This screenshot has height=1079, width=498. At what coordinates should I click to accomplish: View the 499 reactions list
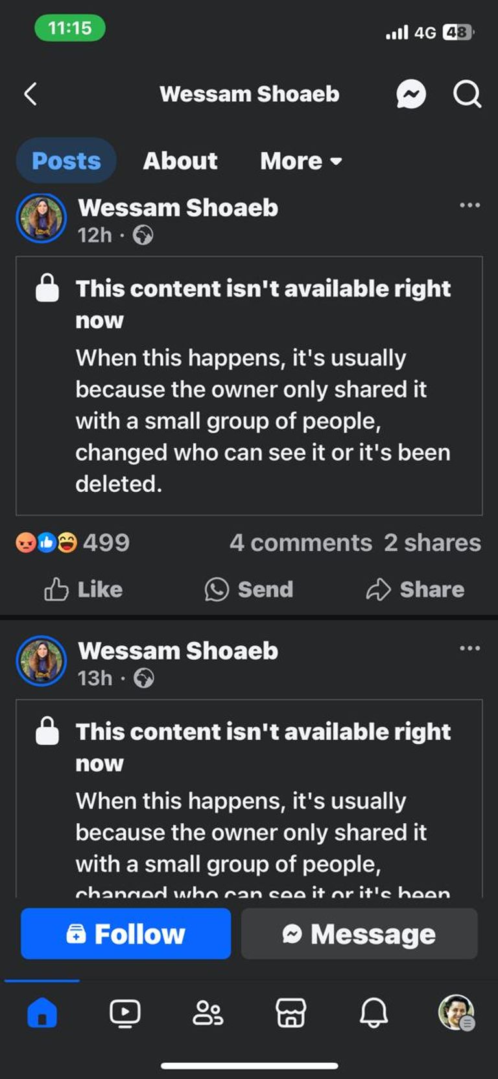click(73, 542)
